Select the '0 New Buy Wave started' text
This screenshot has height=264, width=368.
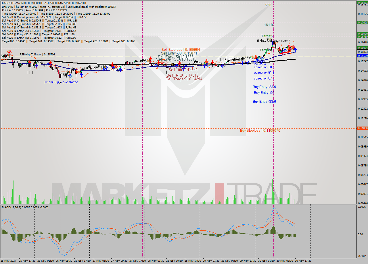pyautogui.click(x=61, y=82)
